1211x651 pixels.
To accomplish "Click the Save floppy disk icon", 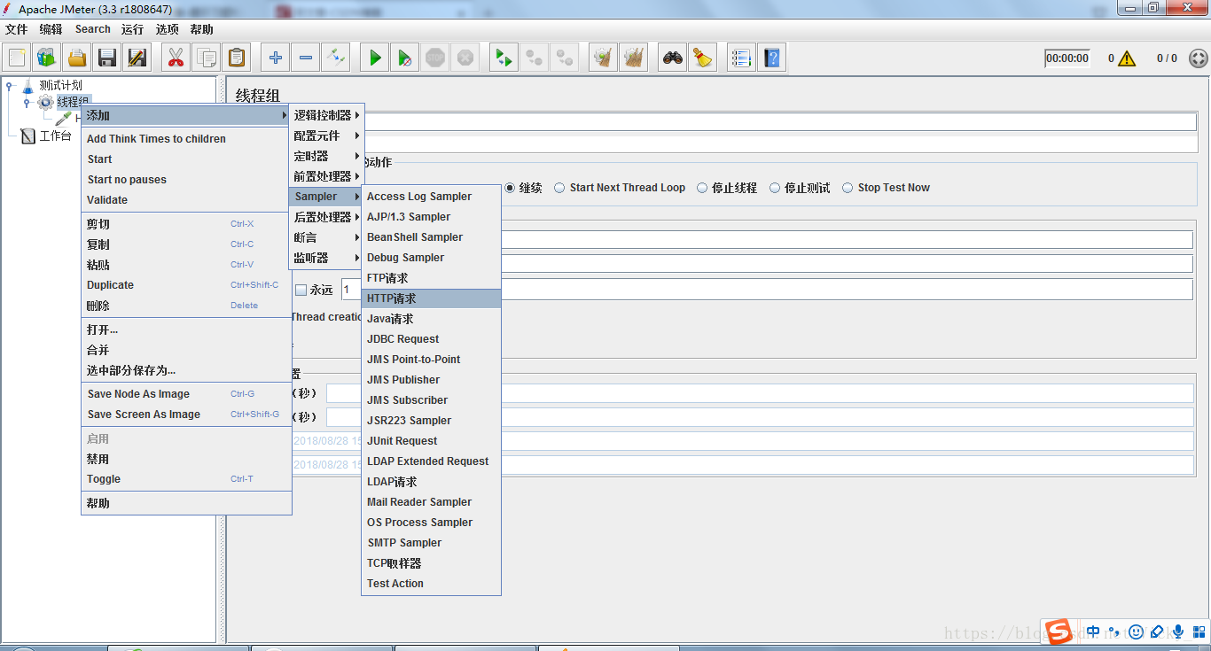I will coord(107,58).
